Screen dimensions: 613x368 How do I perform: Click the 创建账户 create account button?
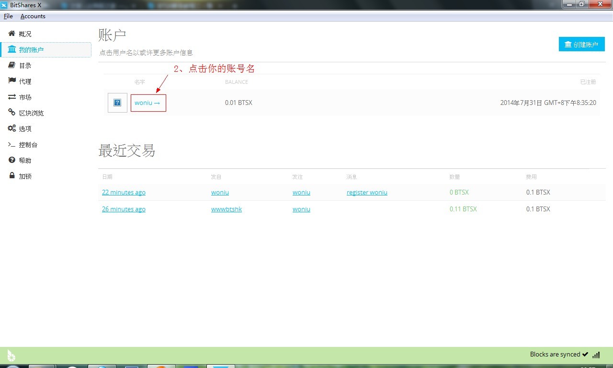581,44
